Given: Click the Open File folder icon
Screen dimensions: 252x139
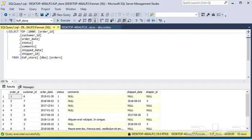Looking at the screenshot, I should (x=37, y=15).
